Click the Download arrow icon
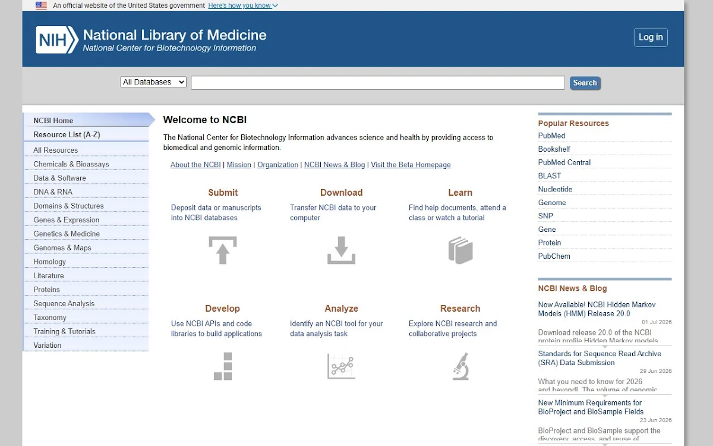The height and width of the screenshot is (446, 713). [341, 250]
